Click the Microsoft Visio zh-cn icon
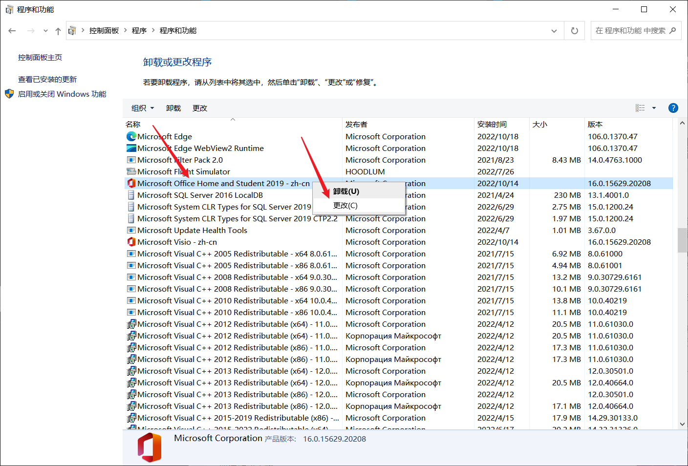This screenshot has height=466, width=688. coord(131,242)
